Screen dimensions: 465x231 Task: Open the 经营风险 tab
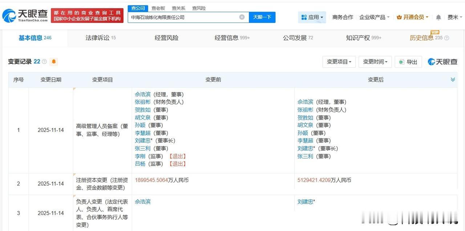tap(166, 38)
